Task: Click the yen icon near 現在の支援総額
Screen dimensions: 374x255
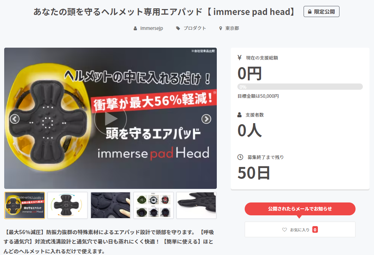Action: click(x=239, y=58)
